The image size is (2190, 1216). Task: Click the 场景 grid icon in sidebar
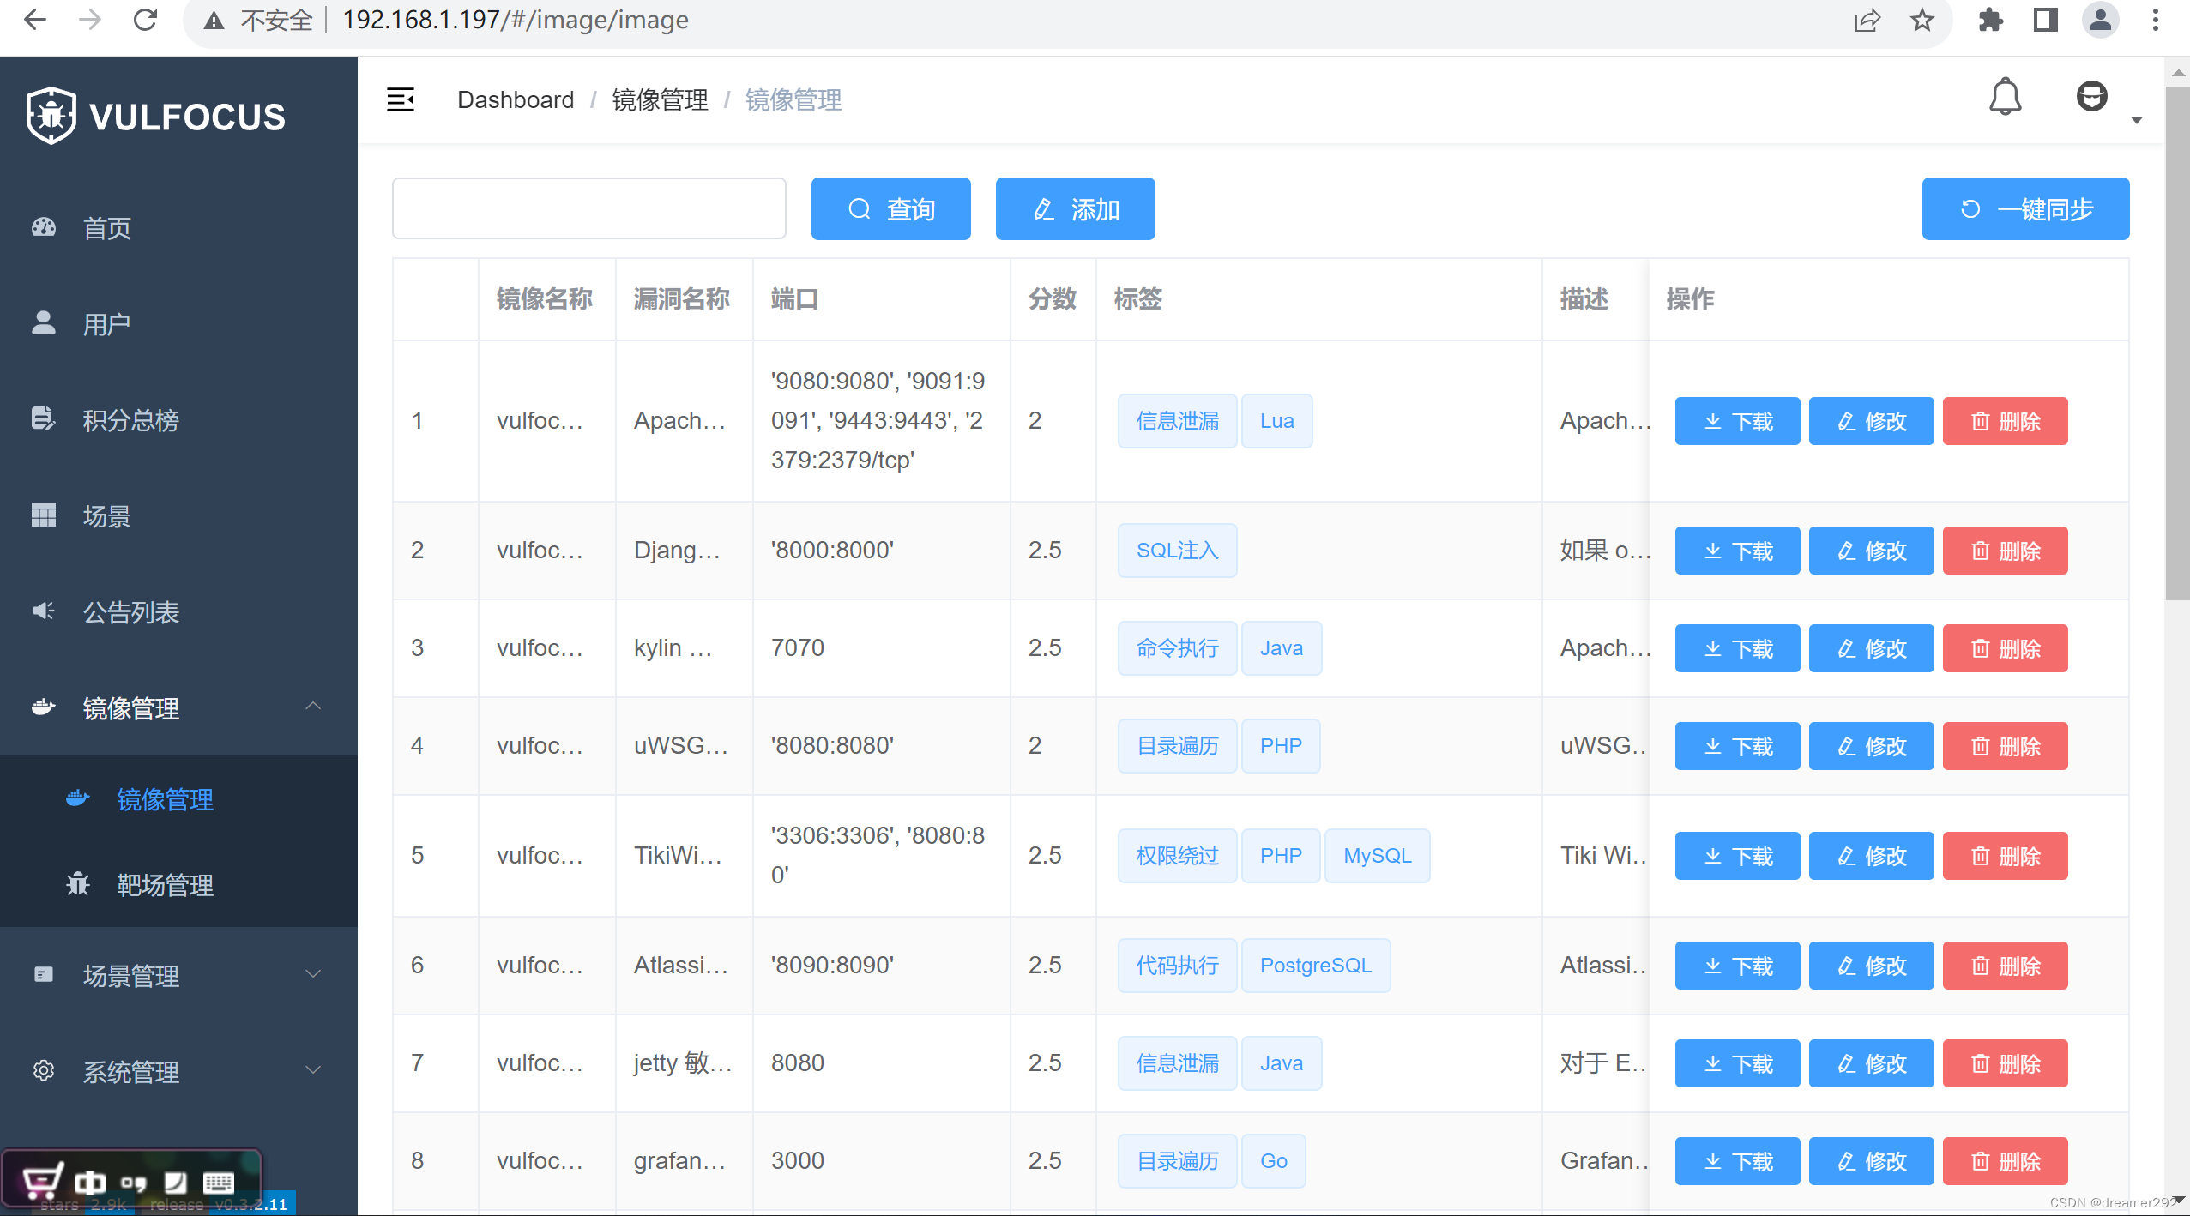pyautogui.click(x=44, y=515)
